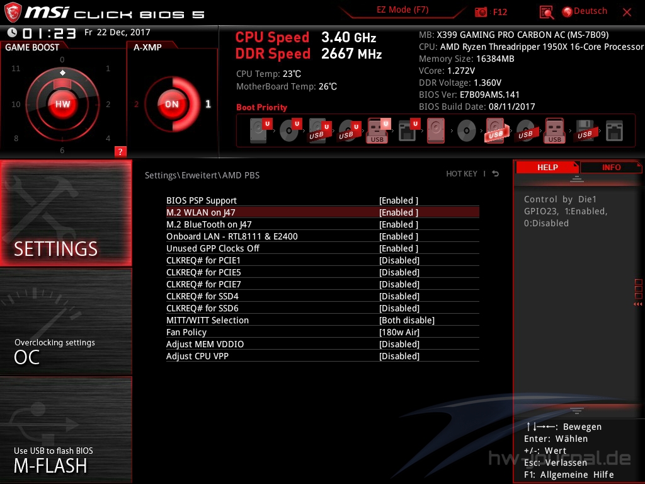Select the legacy hard disk boot icon
This screenshot has height=484, width=645.
(x=436, y=131)
